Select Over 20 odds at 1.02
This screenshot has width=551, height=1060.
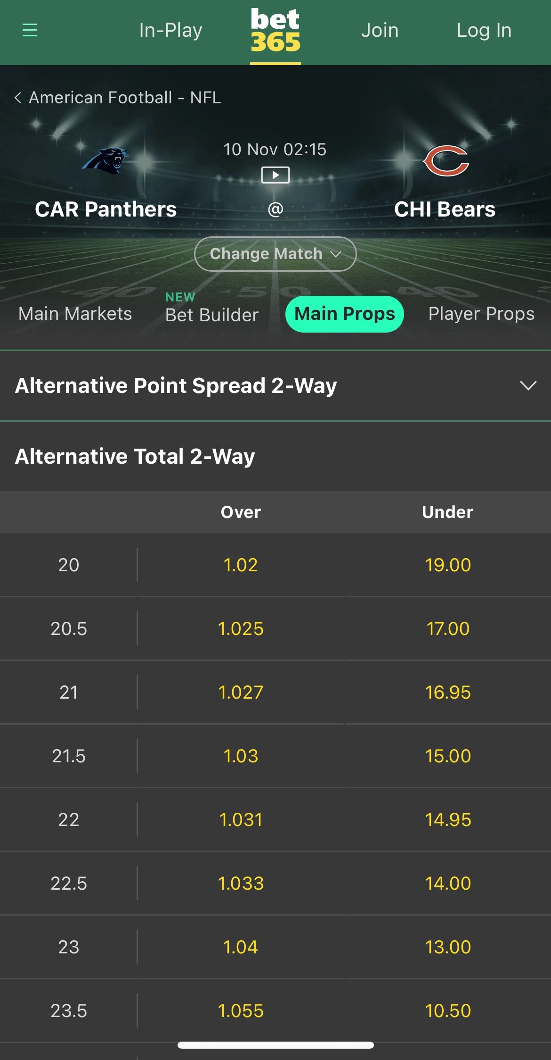(x=241, y=565)
